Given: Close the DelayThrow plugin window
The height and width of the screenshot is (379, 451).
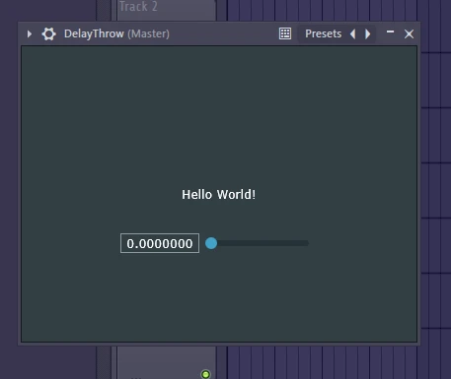Looking at the screenshot, I should [x=409, y=33].
